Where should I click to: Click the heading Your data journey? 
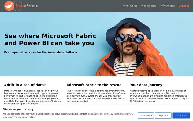[x=146, y=85]
